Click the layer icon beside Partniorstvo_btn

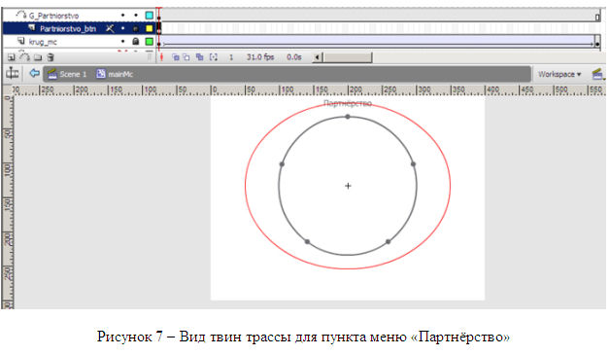click(x=32, y=28)
